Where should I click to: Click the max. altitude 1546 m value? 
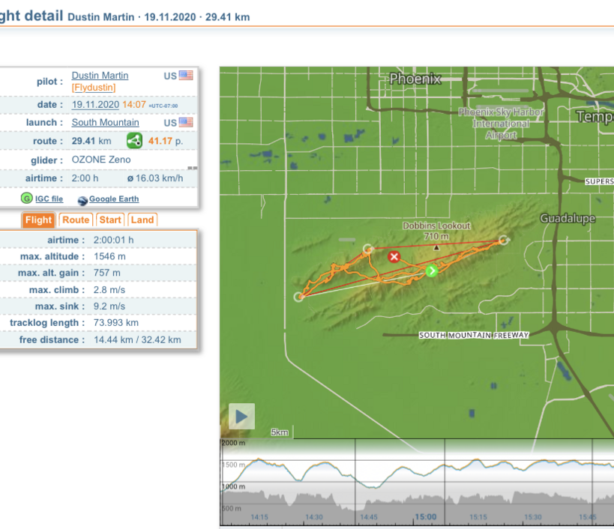click(109, 256)
